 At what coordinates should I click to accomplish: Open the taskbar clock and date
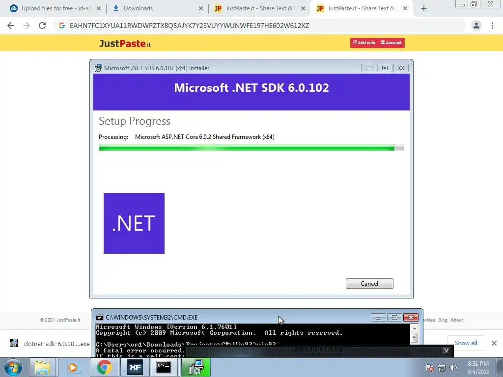(x=478, y=368)
